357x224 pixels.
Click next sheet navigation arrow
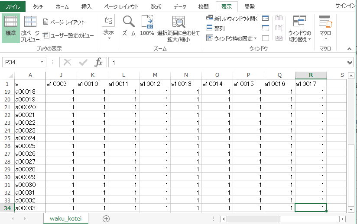click(25, 219)
